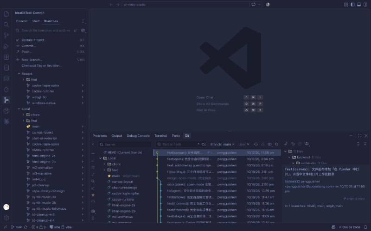Expand the feat folder under Recent
The width and height of the screenshot is (371, 231).
[23, 79]
